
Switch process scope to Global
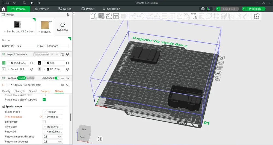pos(22,78)
